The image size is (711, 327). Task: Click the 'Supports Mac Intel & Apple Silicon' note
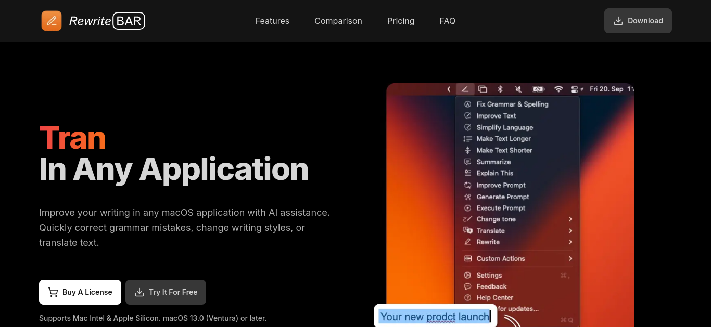(153, 318)
